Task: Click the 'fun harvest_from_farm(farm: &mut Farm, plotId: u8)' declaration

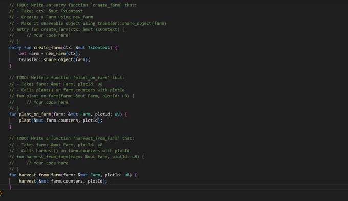Action: pyautogui.click(x=73, y=175)
